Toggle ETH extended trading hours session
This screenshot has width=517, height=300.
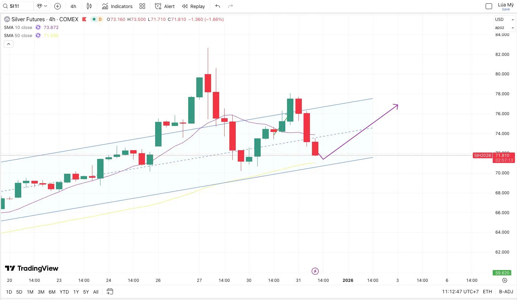487,292
